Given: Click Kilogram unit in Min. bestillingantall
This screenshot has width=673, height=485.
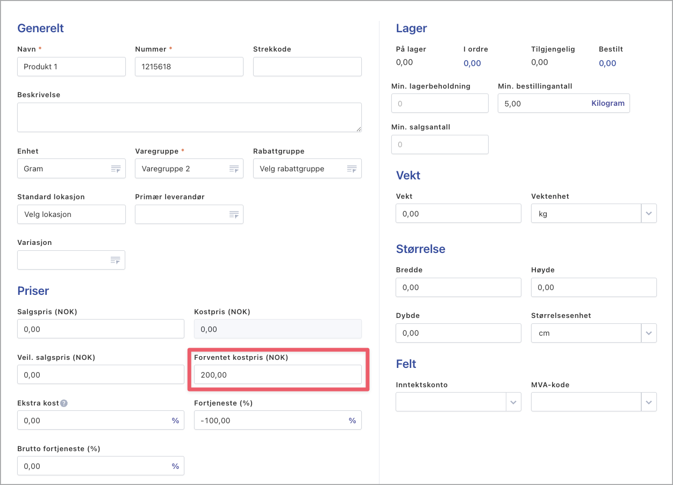Looking at the screenshot, I should [607, 104].
